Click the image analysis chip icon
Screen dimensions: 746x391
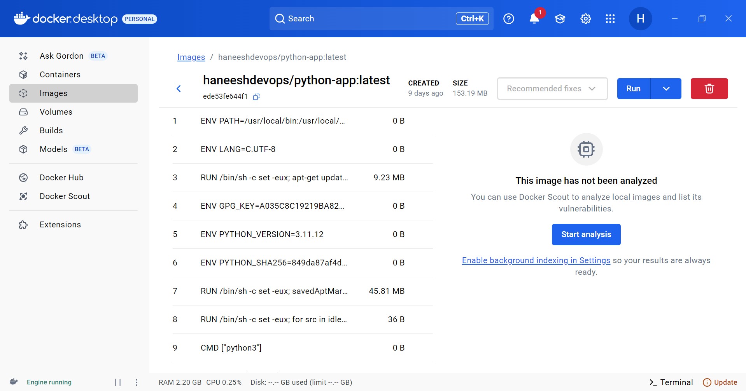click(586, 149)
